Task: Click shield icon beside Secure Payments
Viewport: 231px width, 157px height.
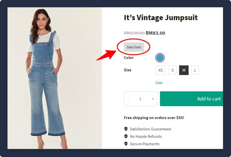Action: pos(126,144)
